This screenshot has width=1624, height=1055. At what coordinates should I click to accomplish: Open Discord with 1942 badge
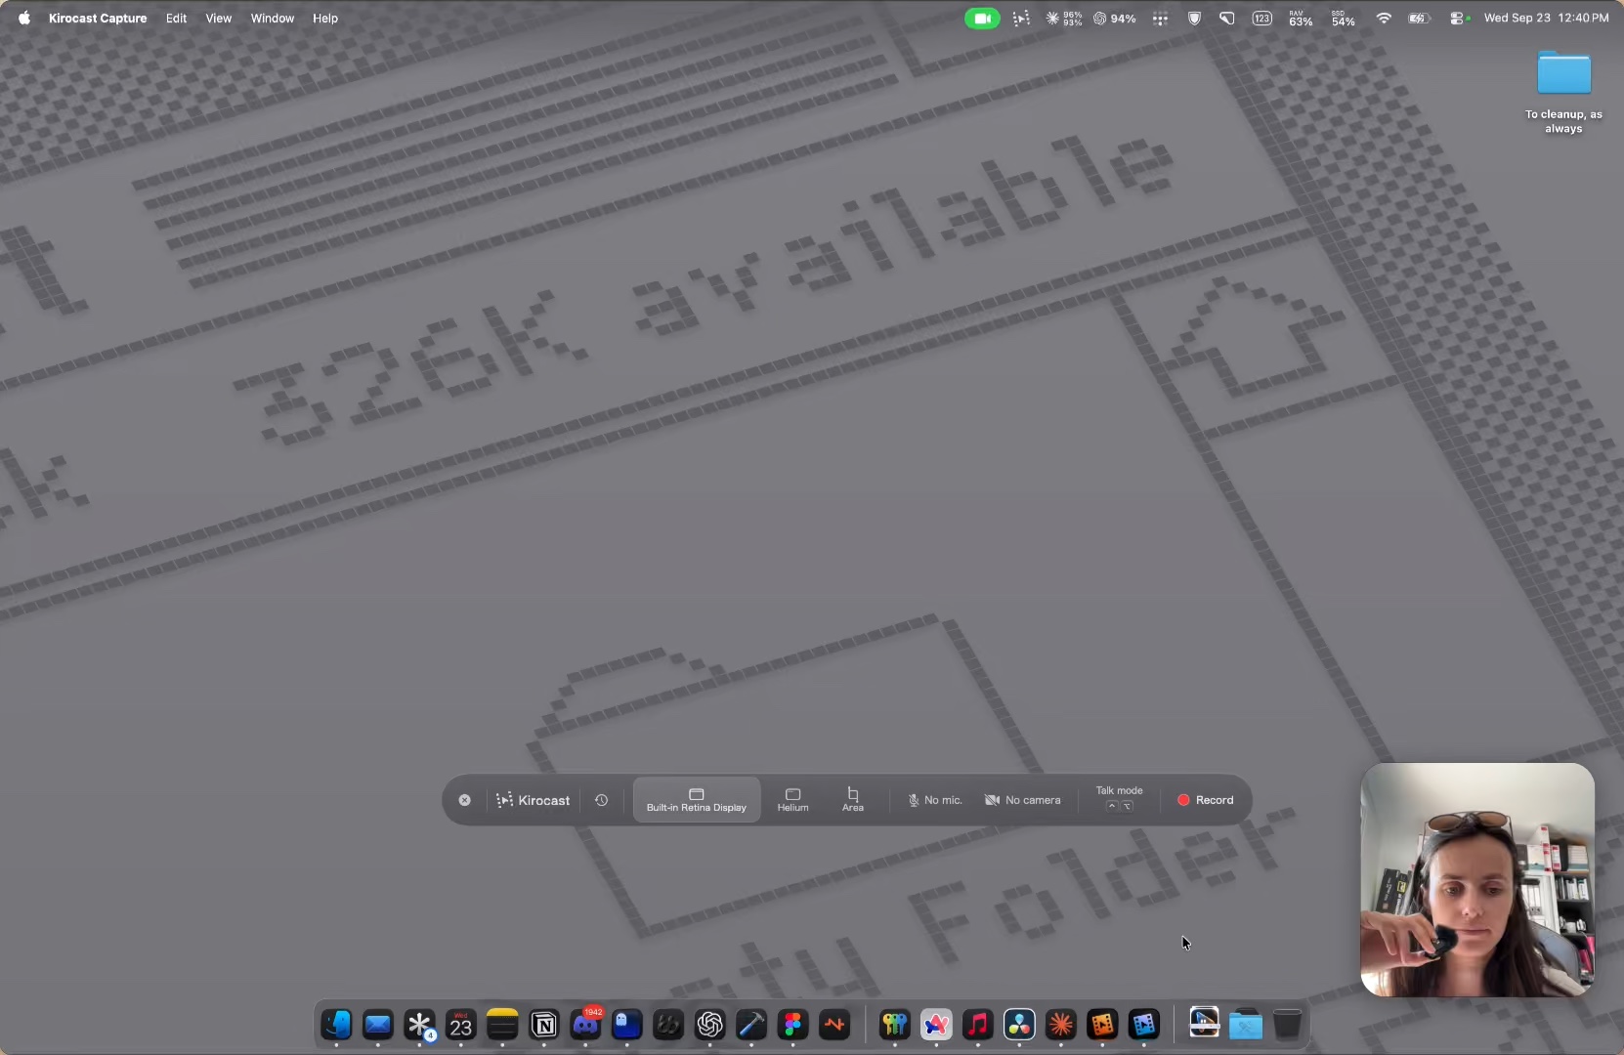(586, 1024)
